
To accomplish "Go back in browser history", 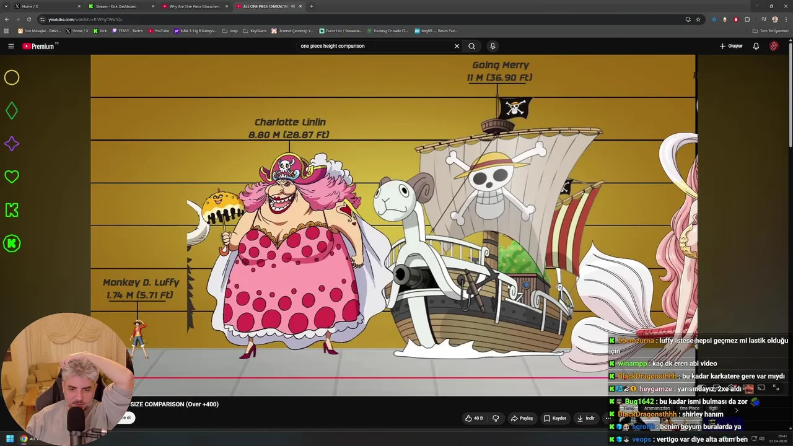I will coord(6,19).
